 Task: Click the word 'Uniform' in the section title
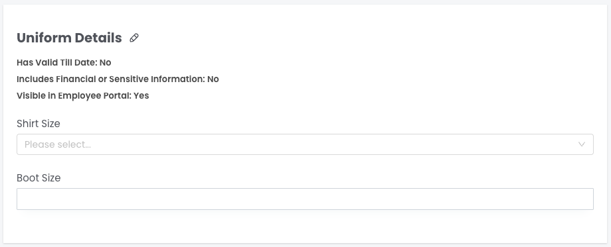[44, 38]
